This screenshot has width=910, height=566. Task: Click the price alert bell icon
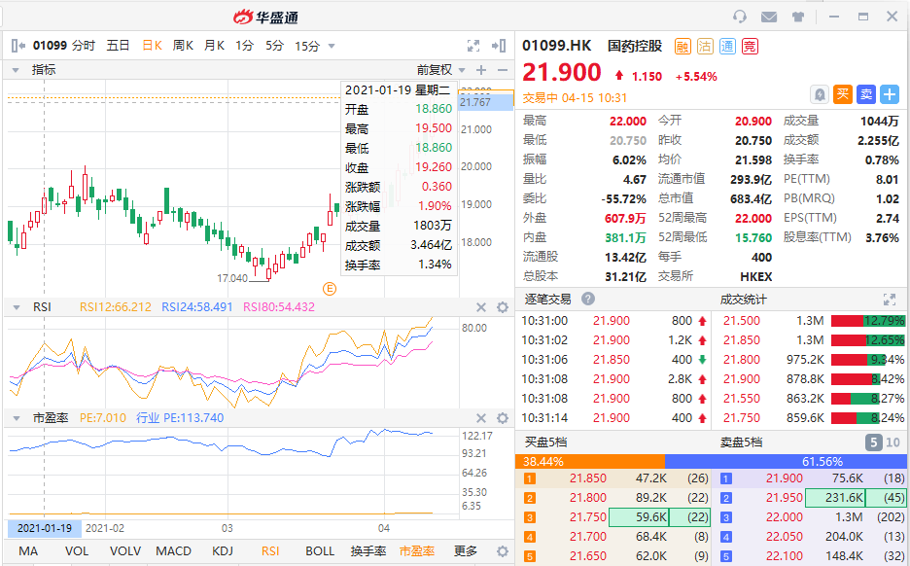tap(820, 94)
